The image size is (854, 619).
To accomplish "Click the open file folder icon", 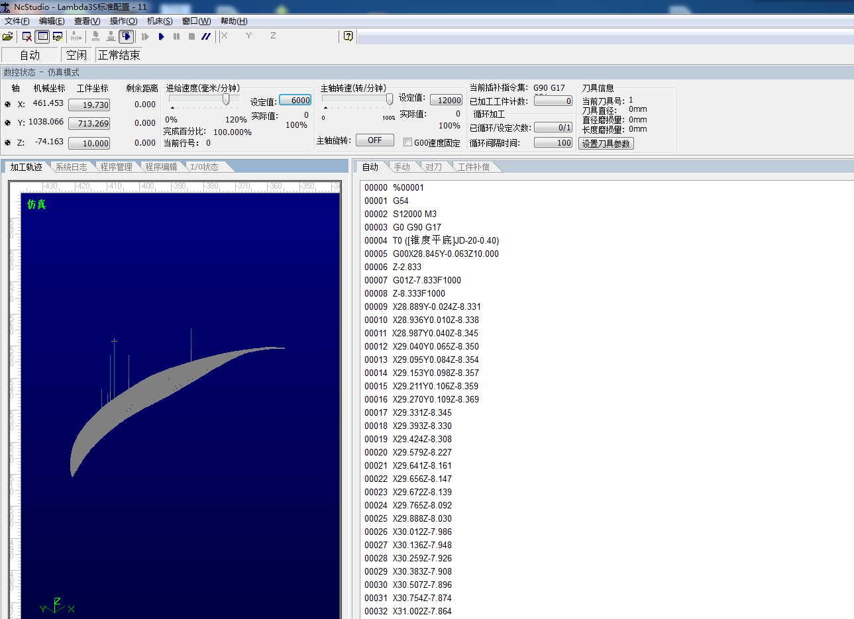I will [x=8, y=36].
